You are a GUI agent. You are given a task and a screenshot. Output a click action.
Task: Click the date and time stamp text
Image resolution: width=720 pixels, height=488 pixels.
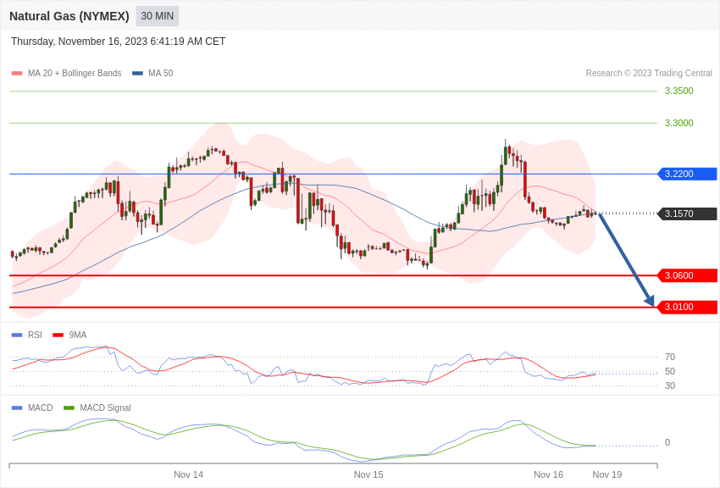point(118,42)
